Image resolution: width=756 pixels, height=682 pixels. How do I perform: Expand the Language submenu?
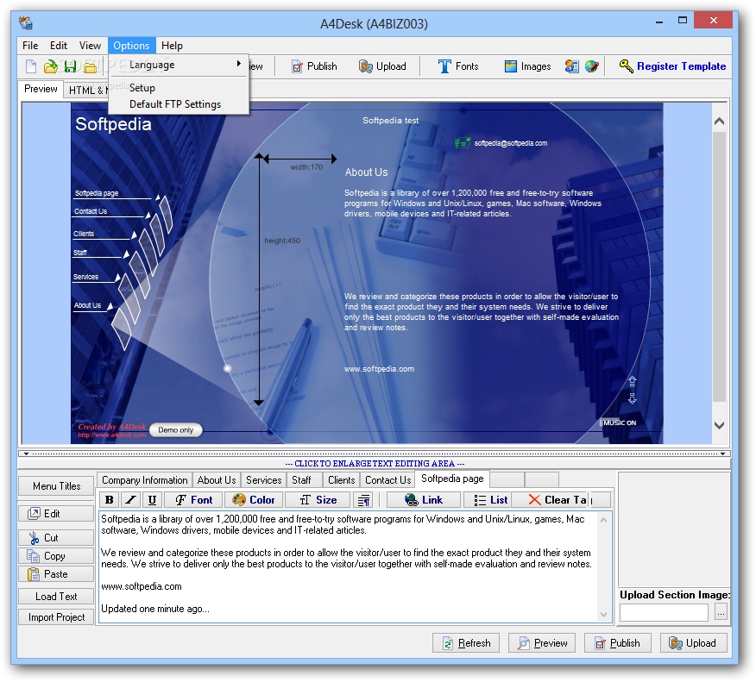click(x=179, y=65)
